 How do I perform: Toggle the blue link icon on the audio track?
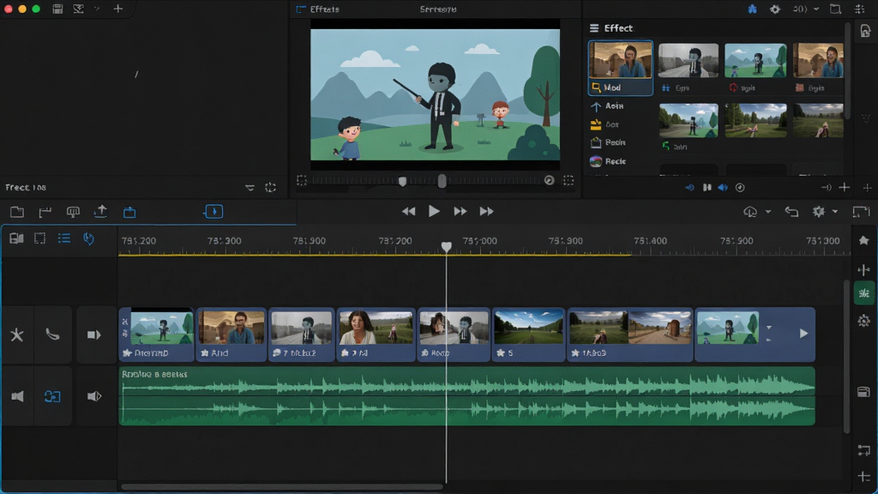52,396
